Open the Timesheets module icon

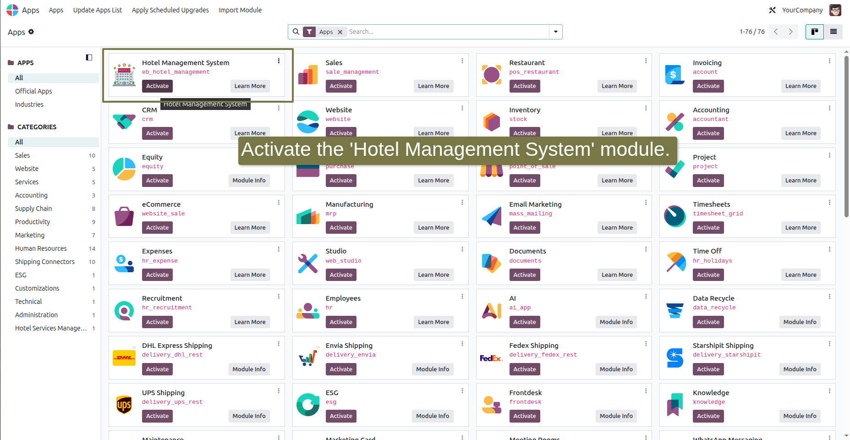[675, 216]
